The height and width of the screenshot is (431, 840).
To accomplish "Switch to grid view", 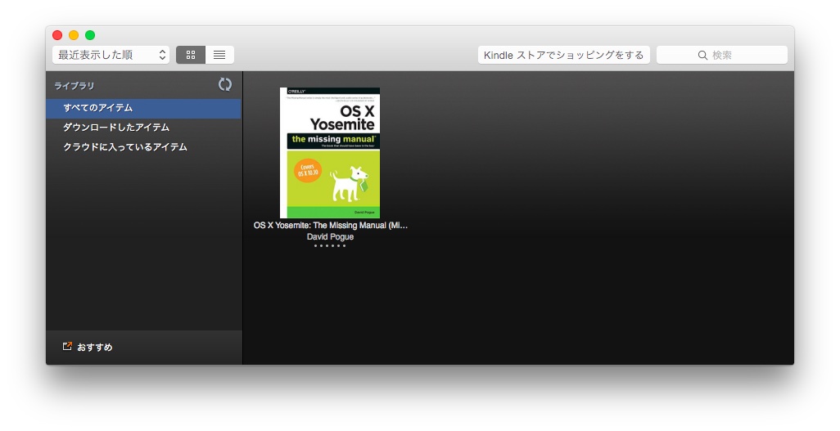I will tap(191, 55).
